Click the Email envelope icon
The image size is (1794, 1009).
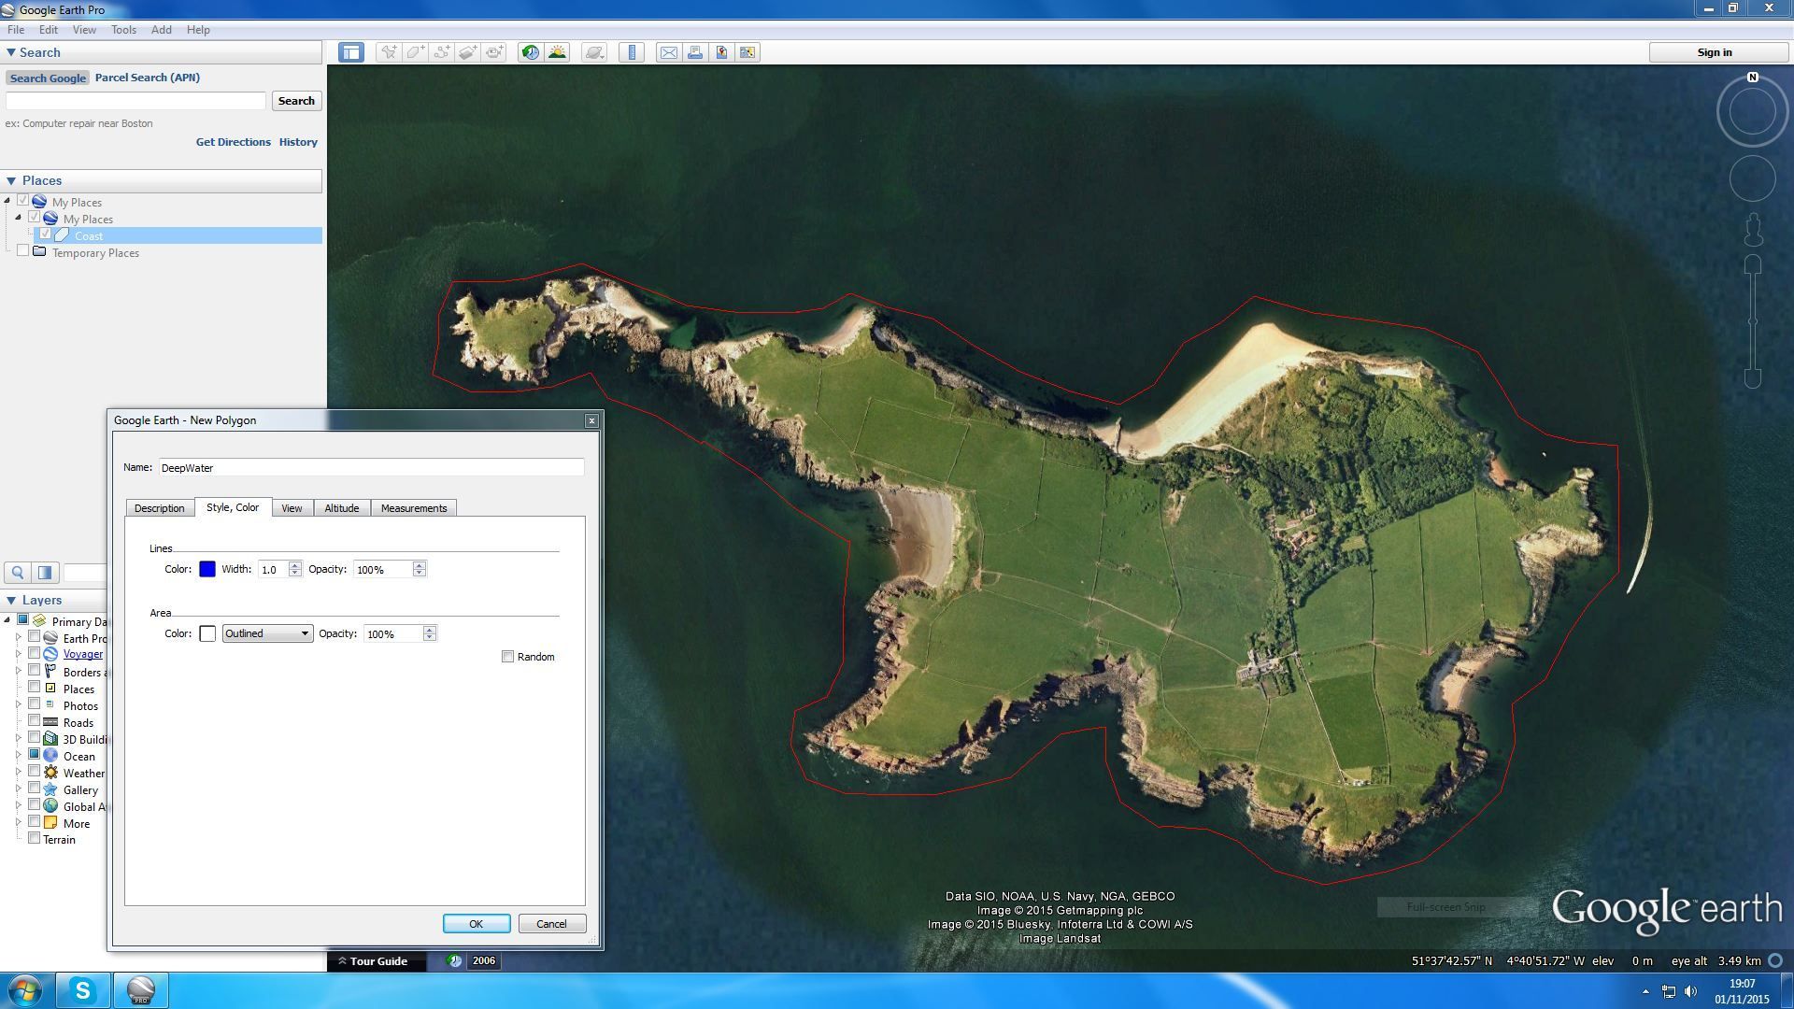[669, 52]
